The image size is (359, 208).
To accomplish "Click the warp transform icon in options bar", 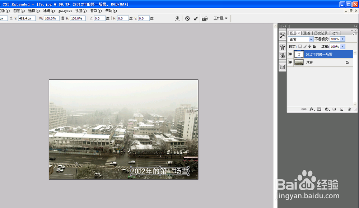I will pos(177,18).
